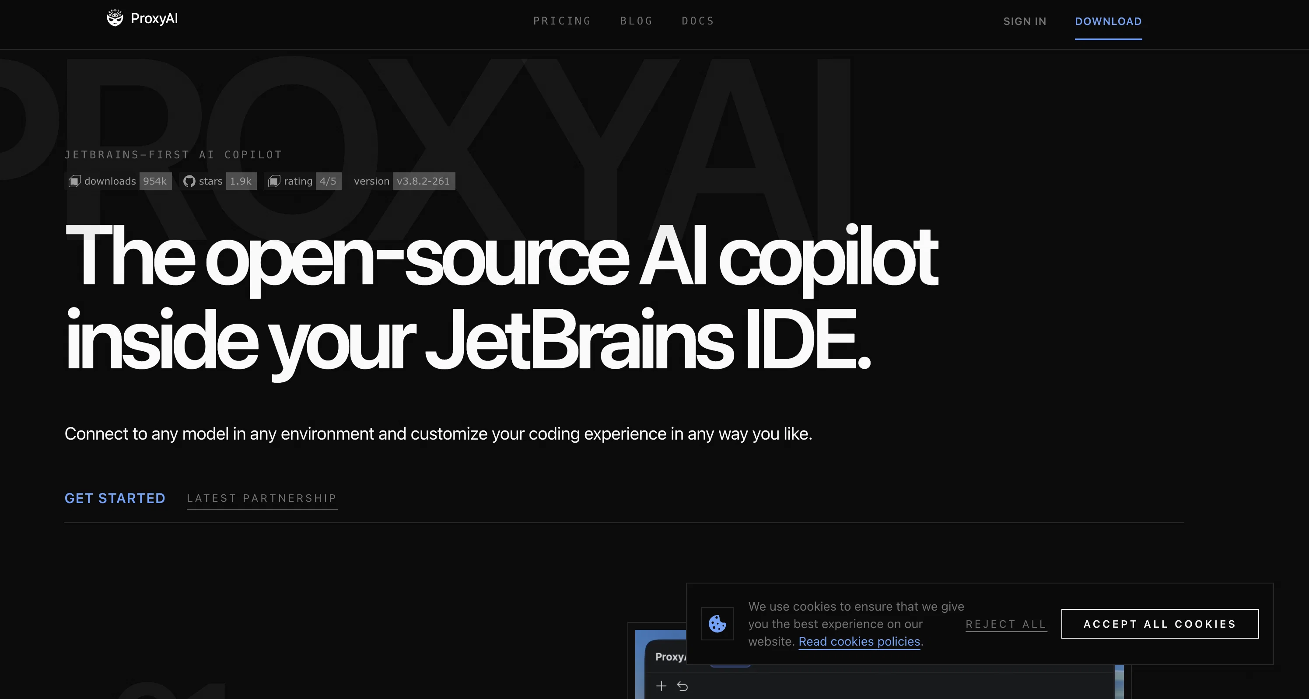Open the Docs page
Image resolution: width=1309 pixels, height=699 pixels.
pos(698,21)
